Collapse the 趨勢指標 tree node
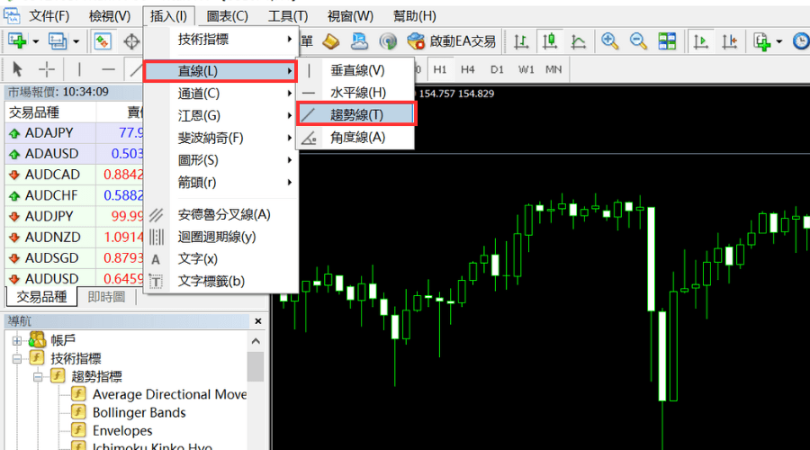 click(38, 376)
